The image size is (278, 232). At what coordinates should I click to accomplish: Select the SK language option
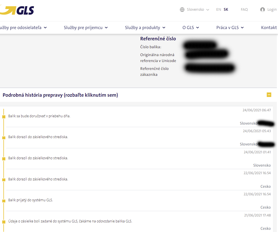[226, 10]
